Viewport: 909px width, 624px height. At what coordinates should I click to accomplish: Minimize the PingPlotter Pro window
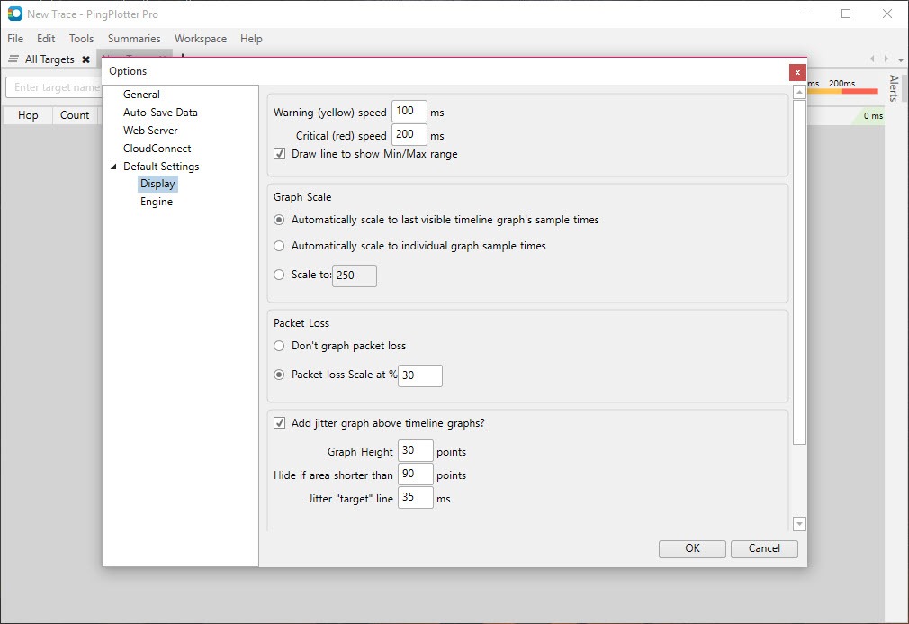click(x=805, y=14)
